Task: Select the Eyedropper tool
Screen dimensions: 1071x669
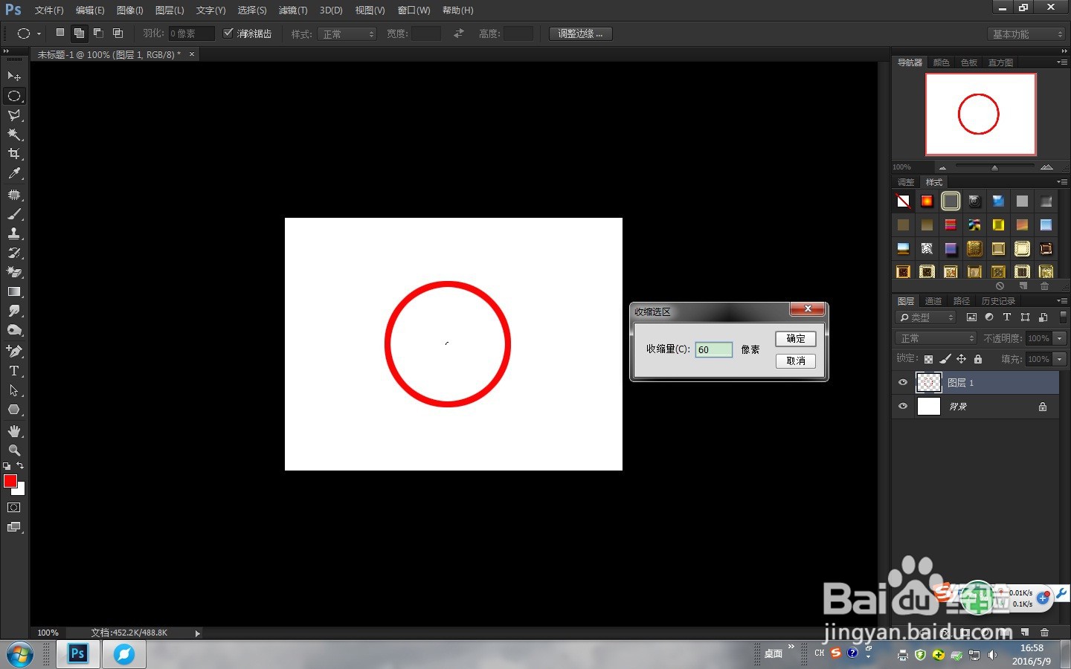Action: pyautogui.click(x=14, y=173)
